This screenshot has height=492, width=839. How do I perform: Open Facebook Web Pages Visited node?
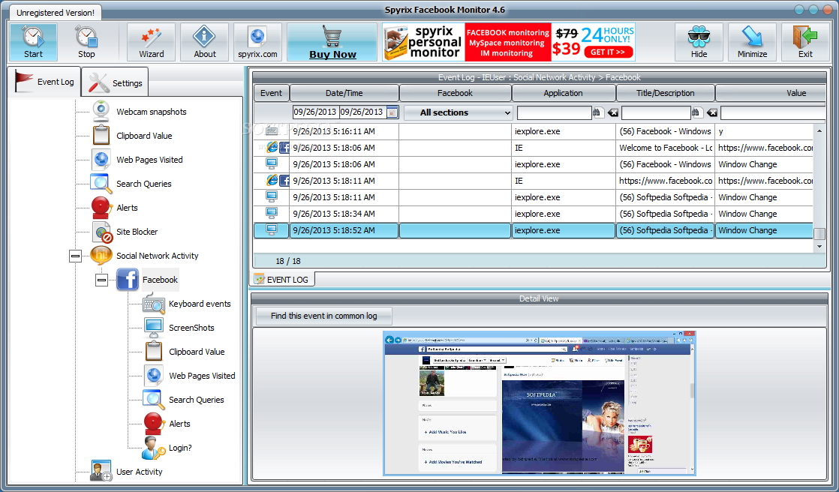coord(202,376)
